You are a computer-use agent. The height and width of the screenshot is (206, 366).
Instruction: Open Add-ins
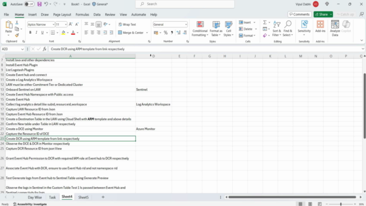[320, 26]
